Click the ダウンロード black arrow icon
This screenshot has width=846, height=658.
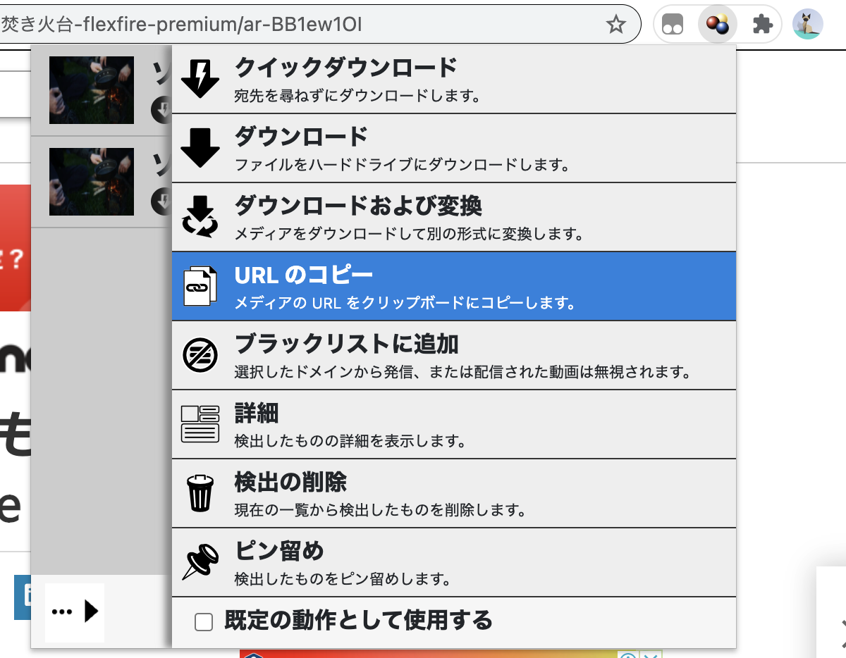(x=200, y=147)
